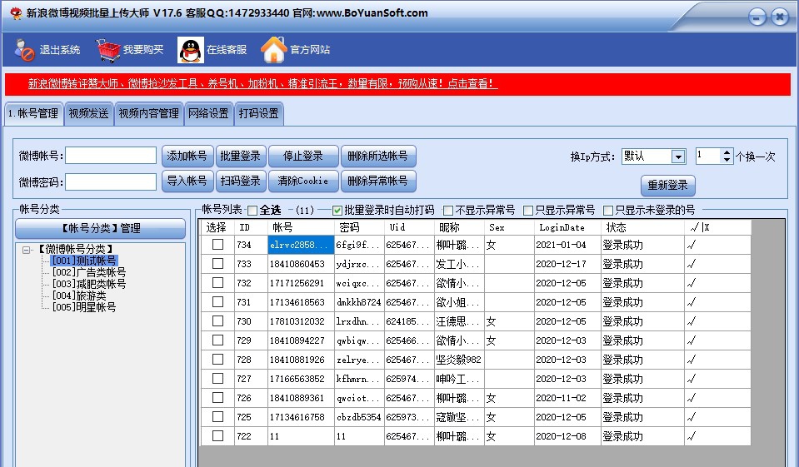
Task: Switch to the 1.帐号管理 tab
Action: pos(33,113)
